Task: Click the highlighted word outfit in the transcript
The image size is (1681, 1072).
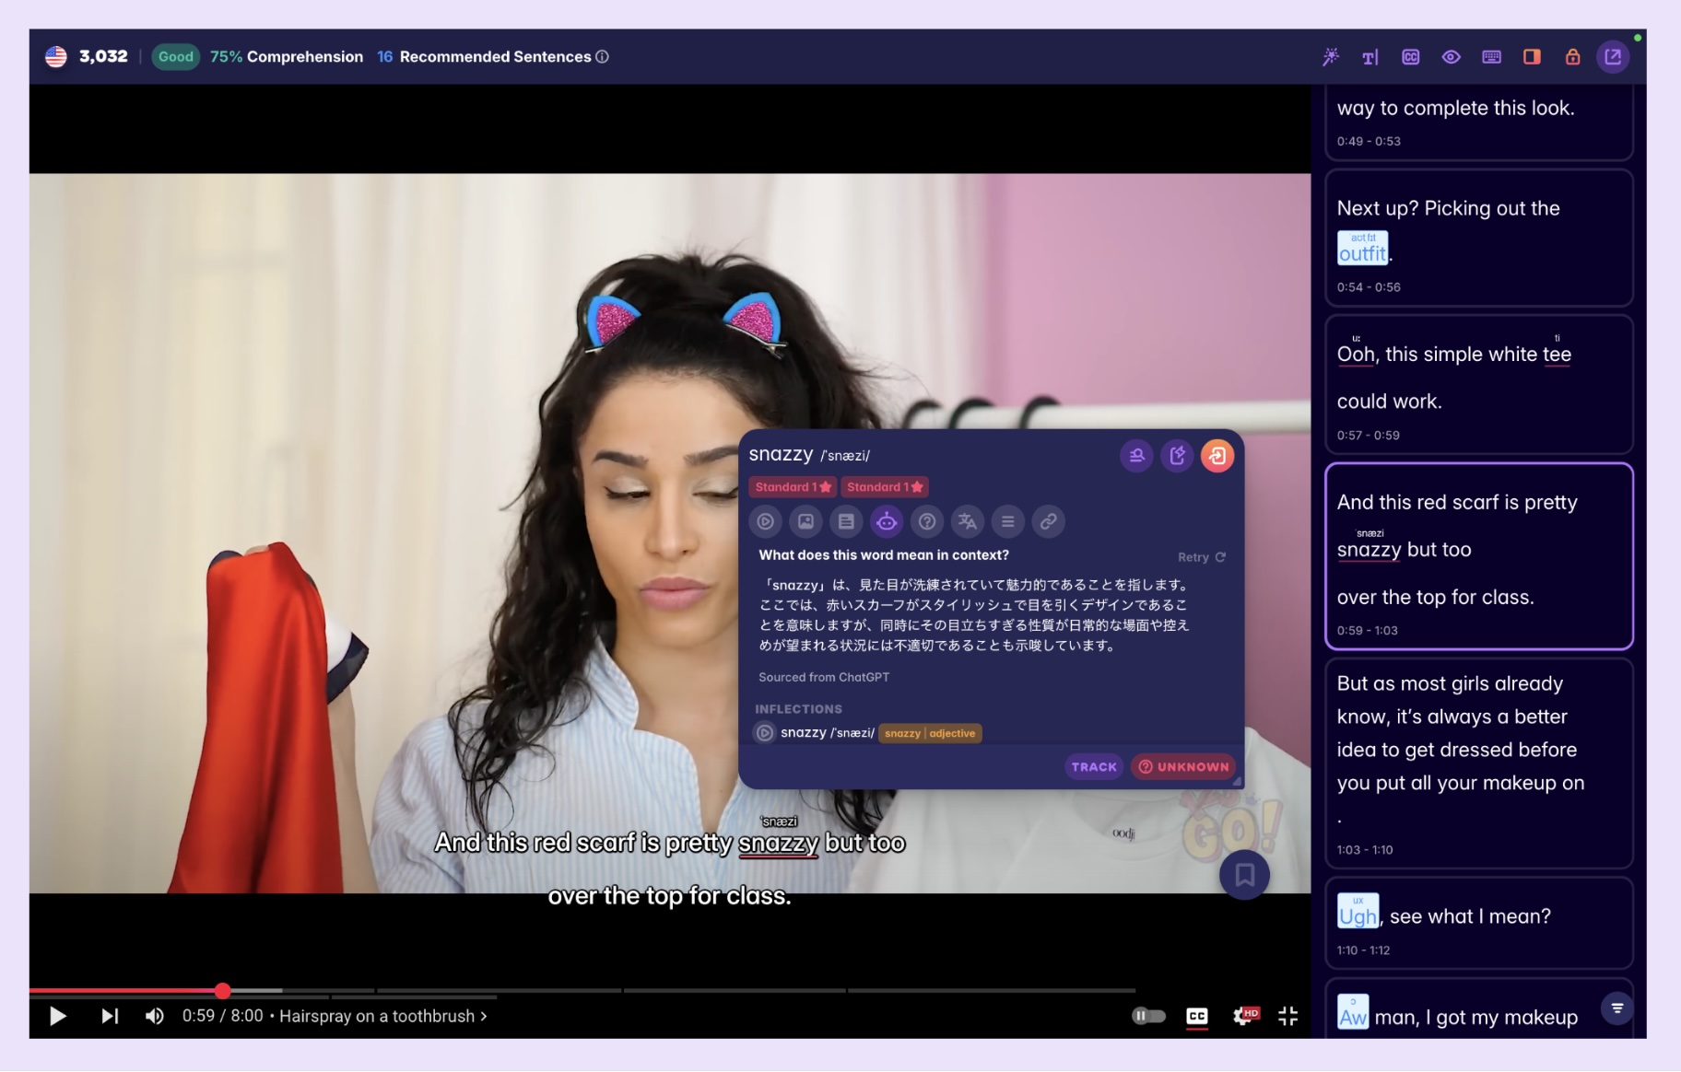Action: pyautogui.click(x=1362, y=248)
